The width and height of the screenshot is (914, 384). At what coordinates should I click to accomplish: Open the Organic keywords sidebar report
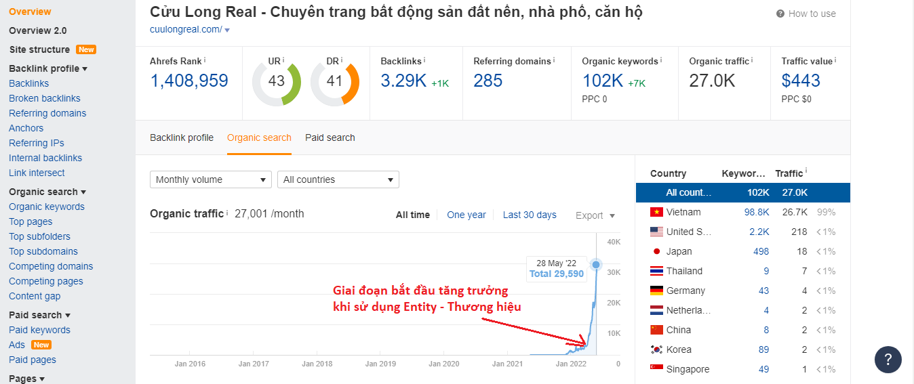(47, 207)
